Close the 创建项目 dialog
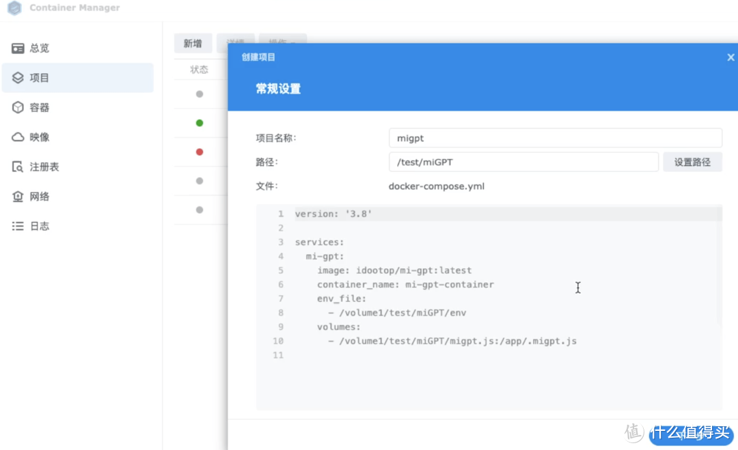The height and width of the screenshot is (450, 738). [x=730, y=58]
